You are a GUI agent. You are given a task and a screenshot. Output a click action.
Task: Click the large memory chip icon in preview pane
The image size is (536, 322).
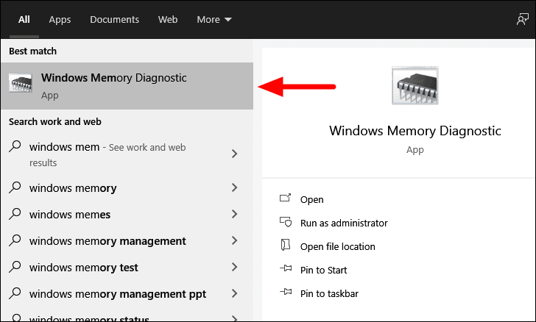415,85
